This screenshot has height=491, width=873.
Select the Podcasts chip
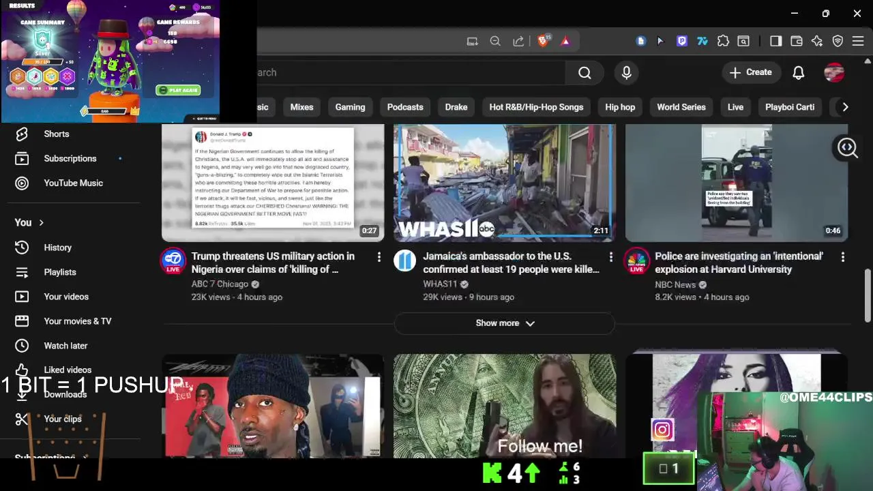405,107
